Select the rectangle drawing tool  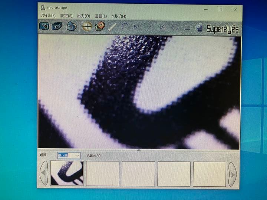pyautogui.click(x=187, y=27)
